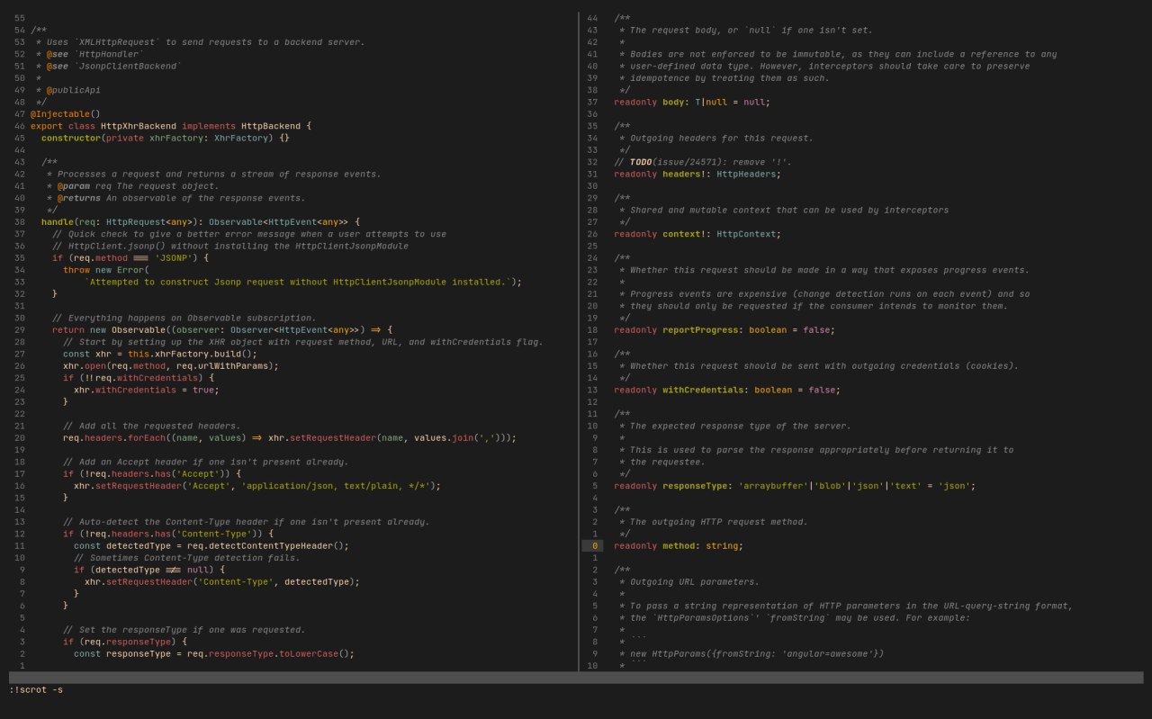Click the '@see `HttpHandler`' doc line
Image resolution: width=1152 pixels, height=719 pixels.
pos(95,54)
